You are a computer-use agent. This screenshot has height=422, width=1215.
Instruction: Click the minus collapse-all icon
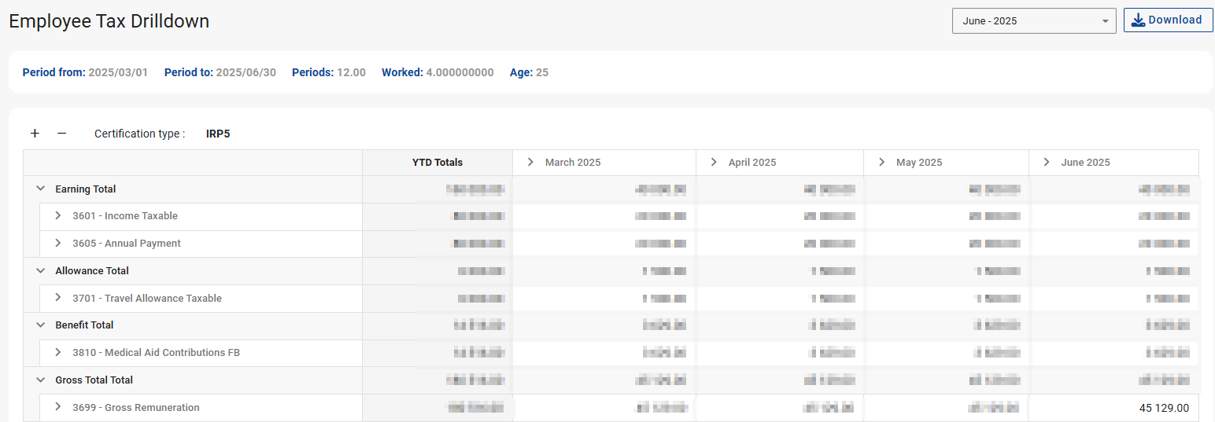[x=61, y=134]
